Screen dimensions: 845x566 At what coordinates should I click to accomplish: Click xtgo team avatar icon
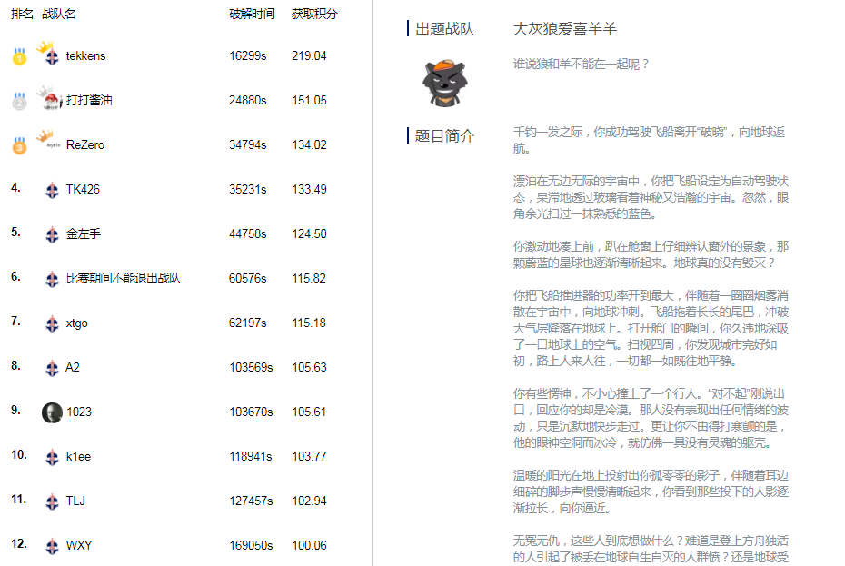(x=52, y=323)
